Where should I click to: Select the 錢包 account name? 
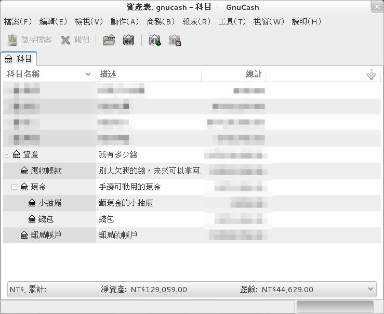[46, 219]
